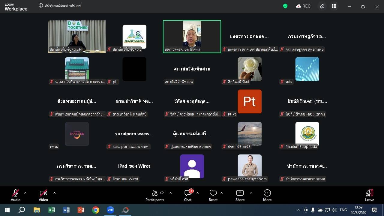The height and width of the screenshot is (216, 384).
Task: Open Excel from the taskbar
Action: click(52, 210)
